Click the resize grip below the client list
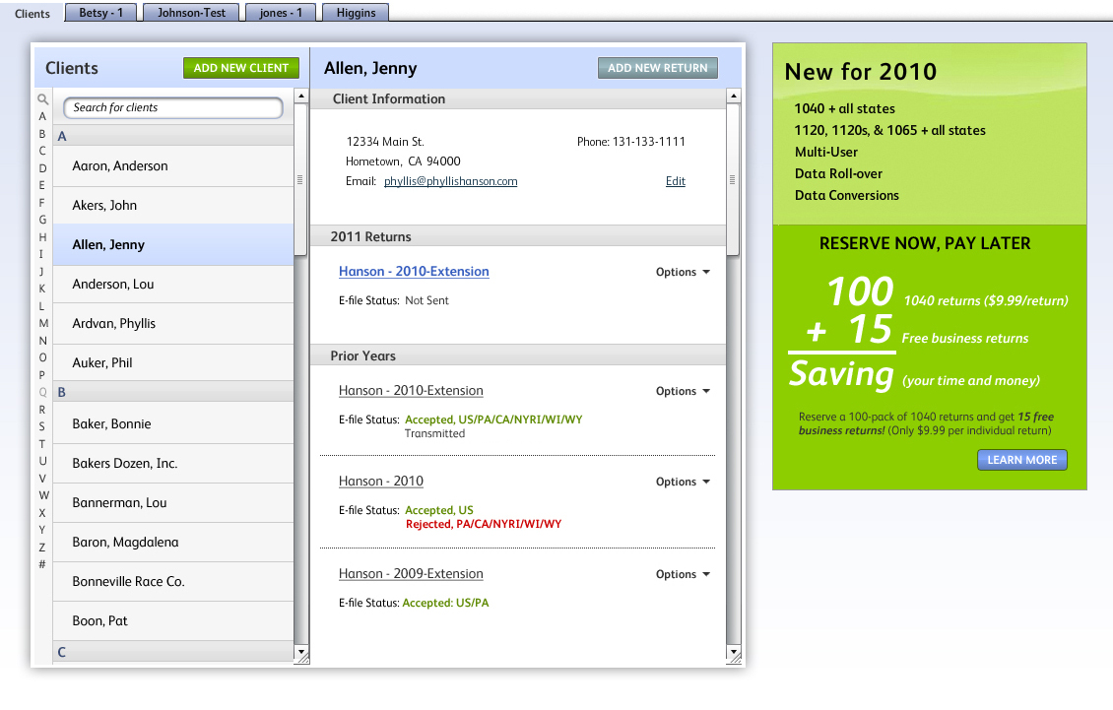The image size is (1113, 710). click(x=301, y=658)
